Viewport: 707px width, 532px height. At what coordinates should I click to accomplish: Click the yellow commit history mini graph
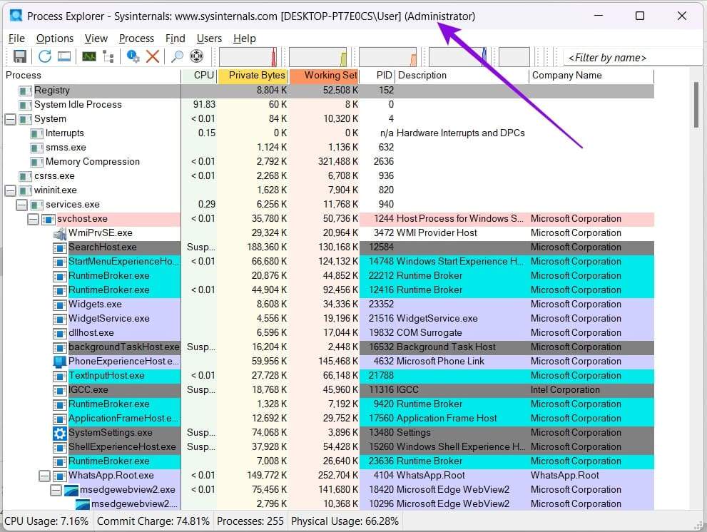click(318, 57)
